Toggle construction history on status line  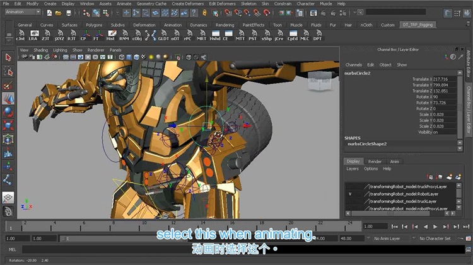(x=300, y=13)
